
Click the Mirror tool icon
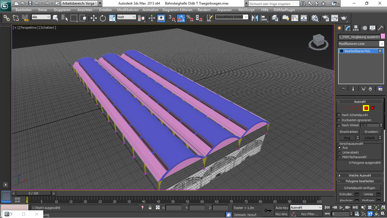click(255, 18)
